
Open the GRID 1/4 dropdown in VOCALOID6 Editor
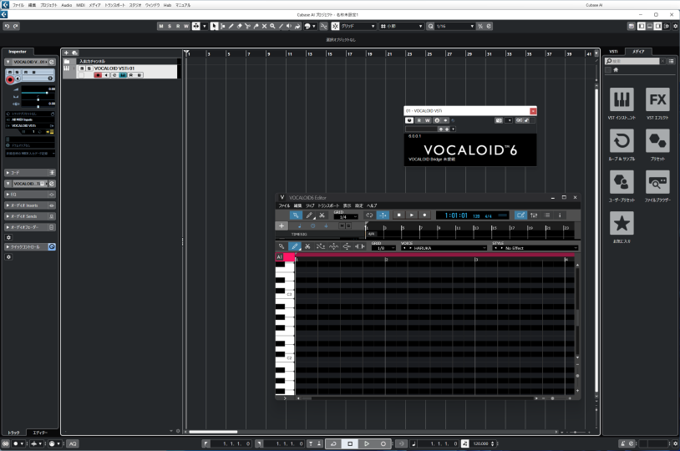click(x=346, y=217)
